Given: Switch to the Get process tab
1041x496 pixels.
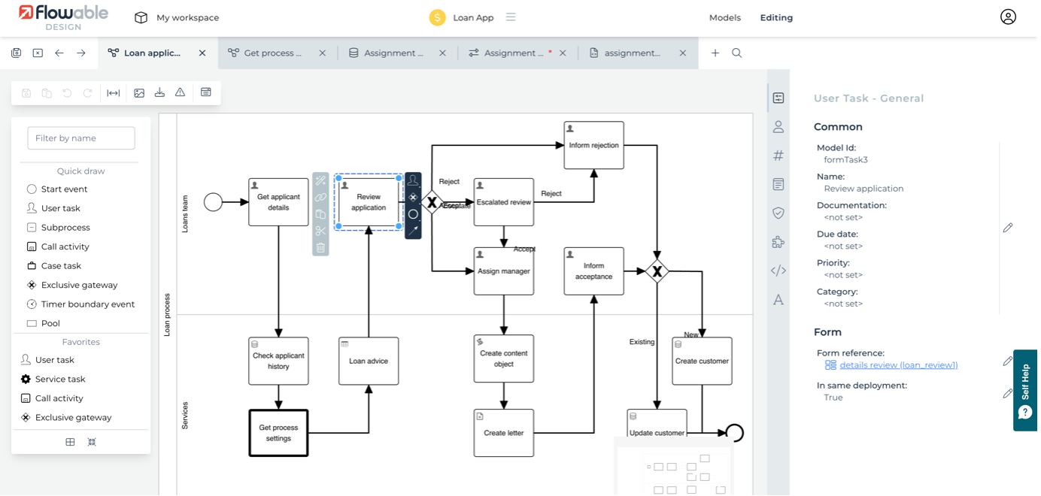Looking at the screenshot, I should (x=272, y=53).
